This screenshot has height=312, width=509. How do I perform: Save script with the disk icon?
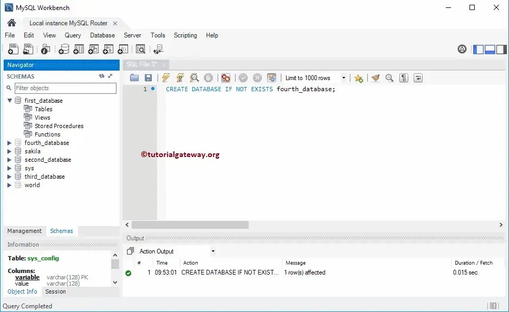coord(149,77)
